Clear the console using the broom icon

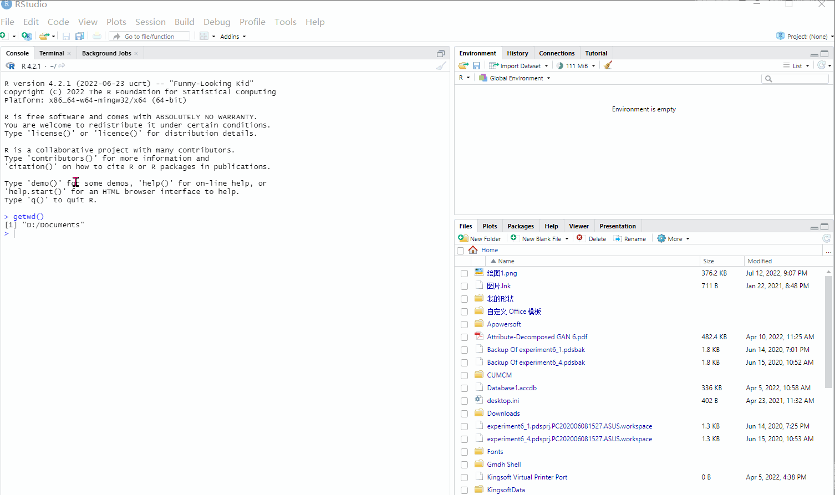[441, 65]
